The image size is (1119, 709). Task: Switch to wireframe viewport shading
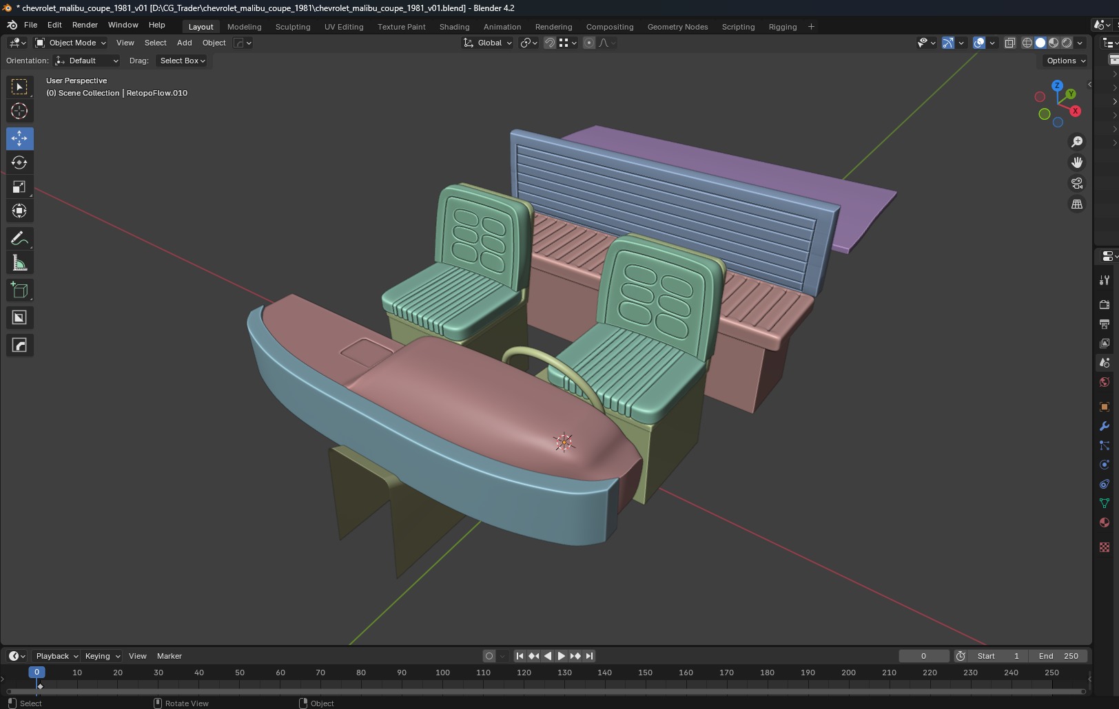(1027, 43)
